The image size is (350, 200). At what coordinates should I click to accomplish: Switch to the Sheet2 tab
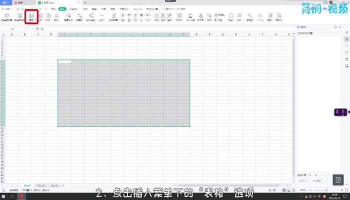tap(41, 185)
